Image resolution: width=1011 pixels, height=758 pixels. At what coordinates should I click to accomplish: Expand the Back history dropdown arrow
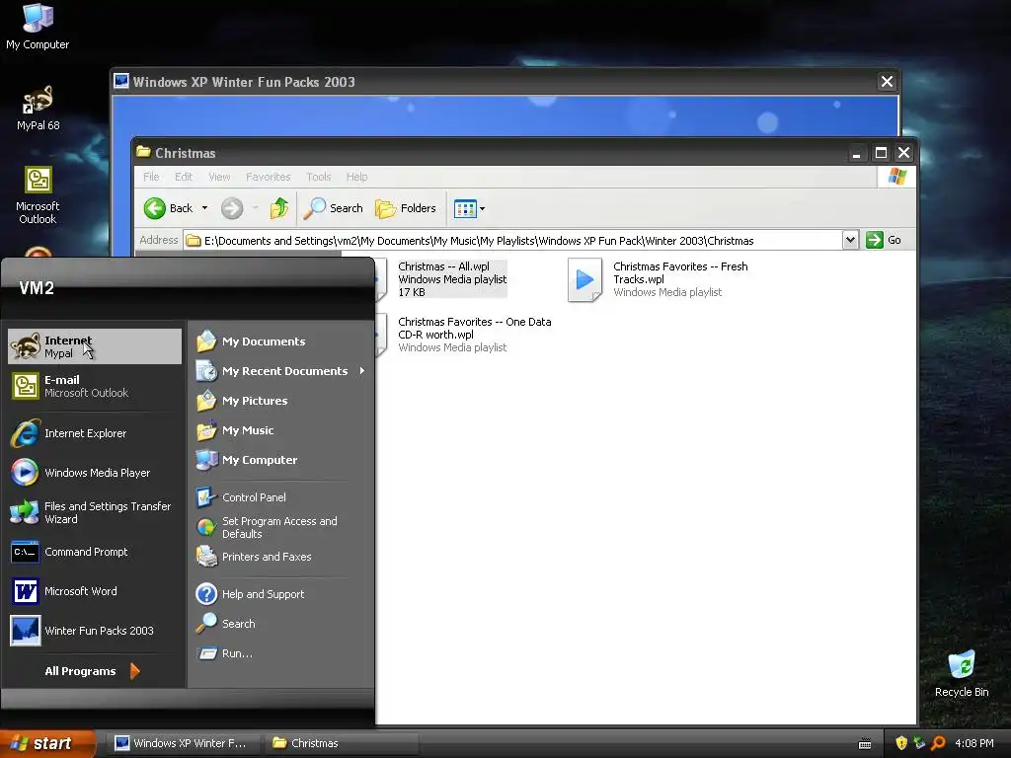click(x=204, y=208)
